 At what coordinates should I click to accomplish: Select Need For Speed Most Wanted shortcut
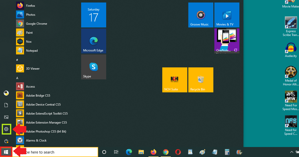tap(291, 101)
